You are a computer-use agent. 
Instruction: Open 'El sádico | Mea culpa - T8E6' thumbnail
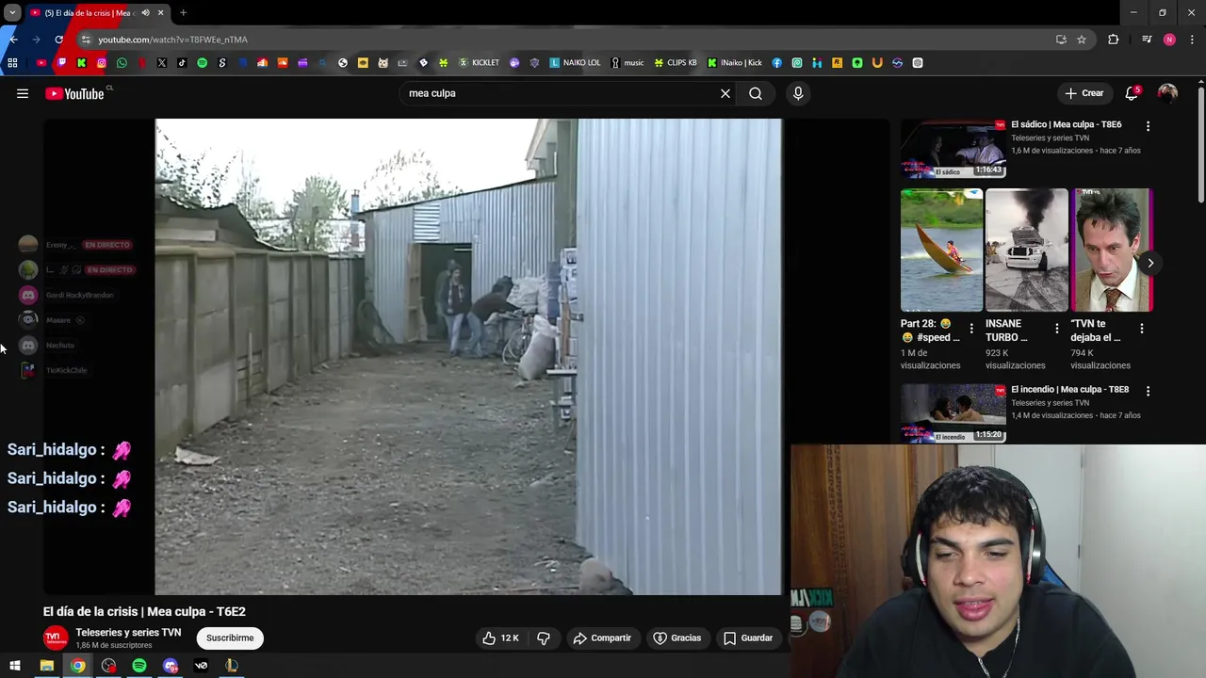click(x=953, y=149)
